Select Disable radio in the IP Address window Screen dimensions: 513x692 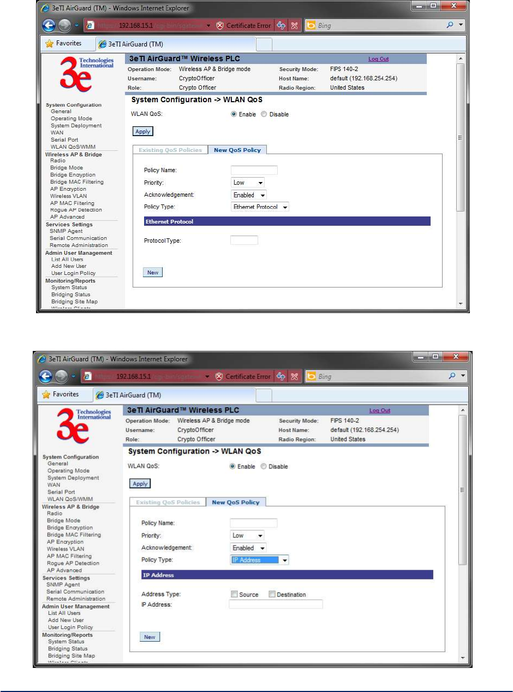(263, 466)
